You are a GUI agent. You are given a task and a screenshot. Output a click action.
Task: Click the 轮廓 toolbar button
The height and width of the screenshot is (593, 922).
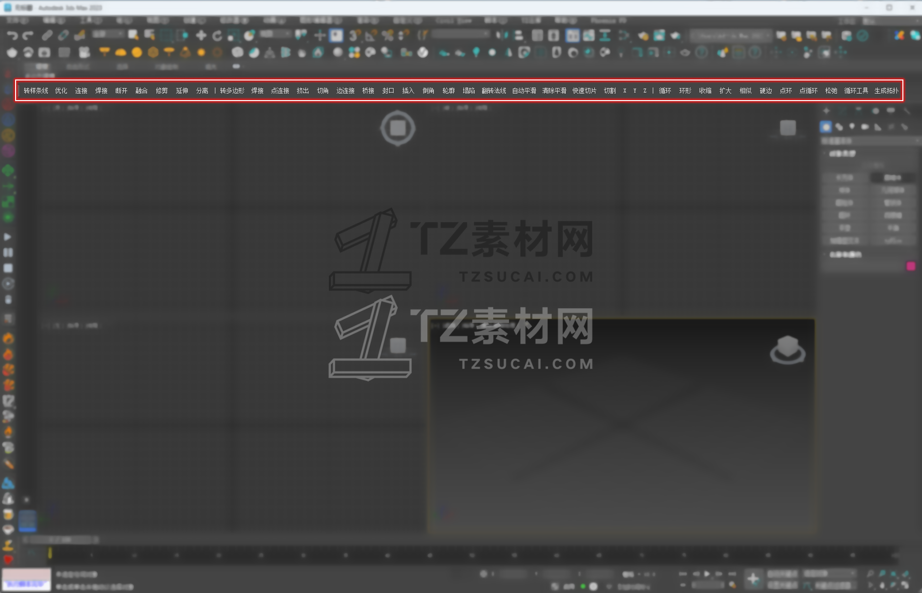click(449, 91)
